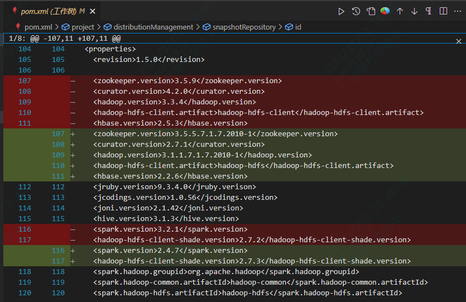Image resolution: width=466 pixels, height=302 pixels.
Task: Click removed curator.version 4.2.0 line
Action: point(179,91)
